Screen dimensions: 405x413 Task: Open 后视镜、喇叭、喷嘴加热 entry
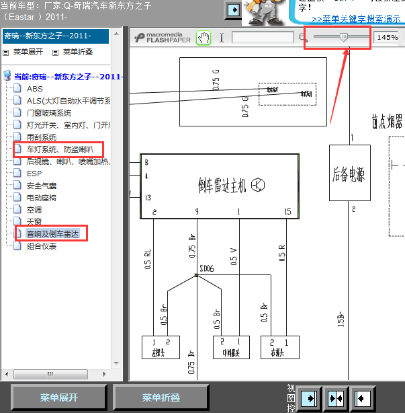click(69, 161)
